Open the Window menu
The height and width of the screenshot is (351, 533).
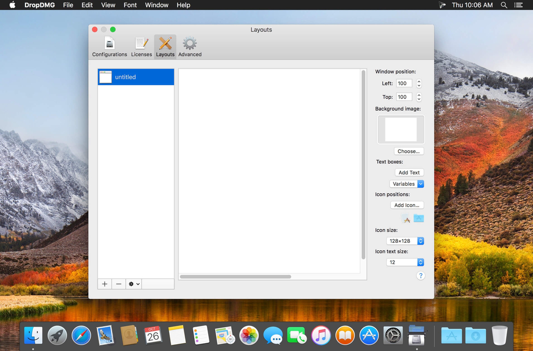point(156,5)
